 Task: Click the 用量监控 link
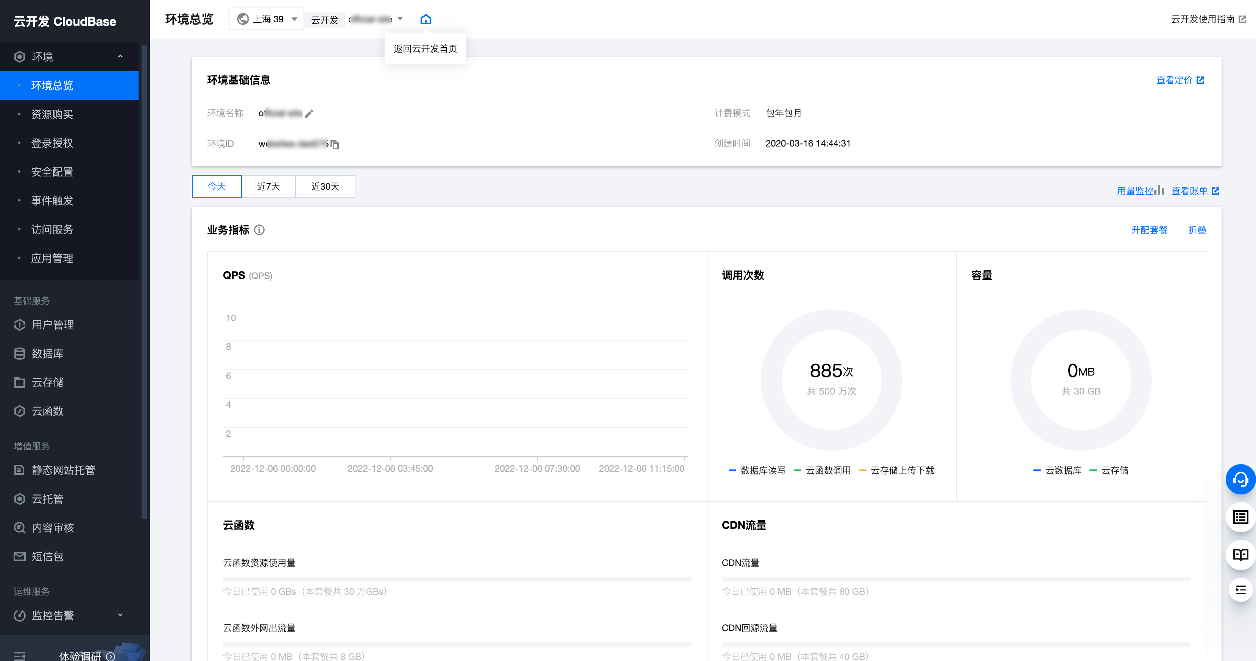pyautogui.click(x=1135, y=191)
